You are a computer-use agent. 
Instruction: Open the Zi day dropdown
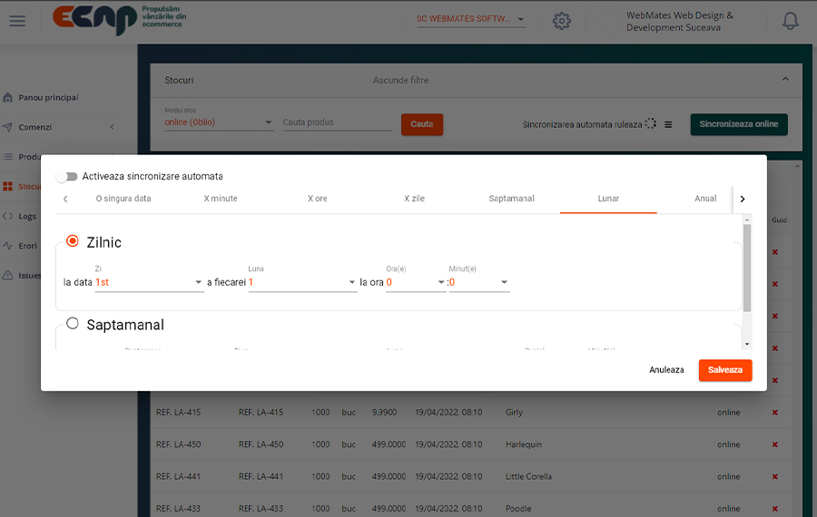point(149,283)
